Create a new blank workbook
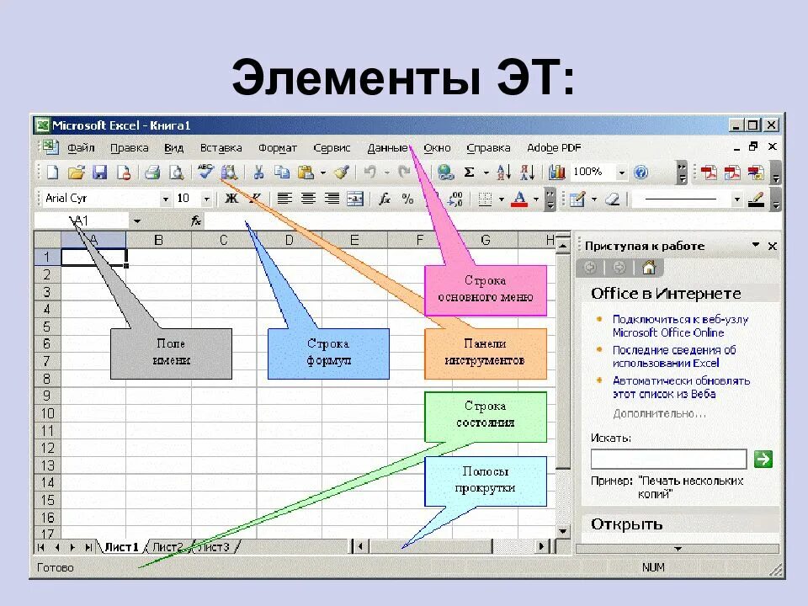Viewport: 808px width, 606px height. pyautogui.click(x=52, y=172)
